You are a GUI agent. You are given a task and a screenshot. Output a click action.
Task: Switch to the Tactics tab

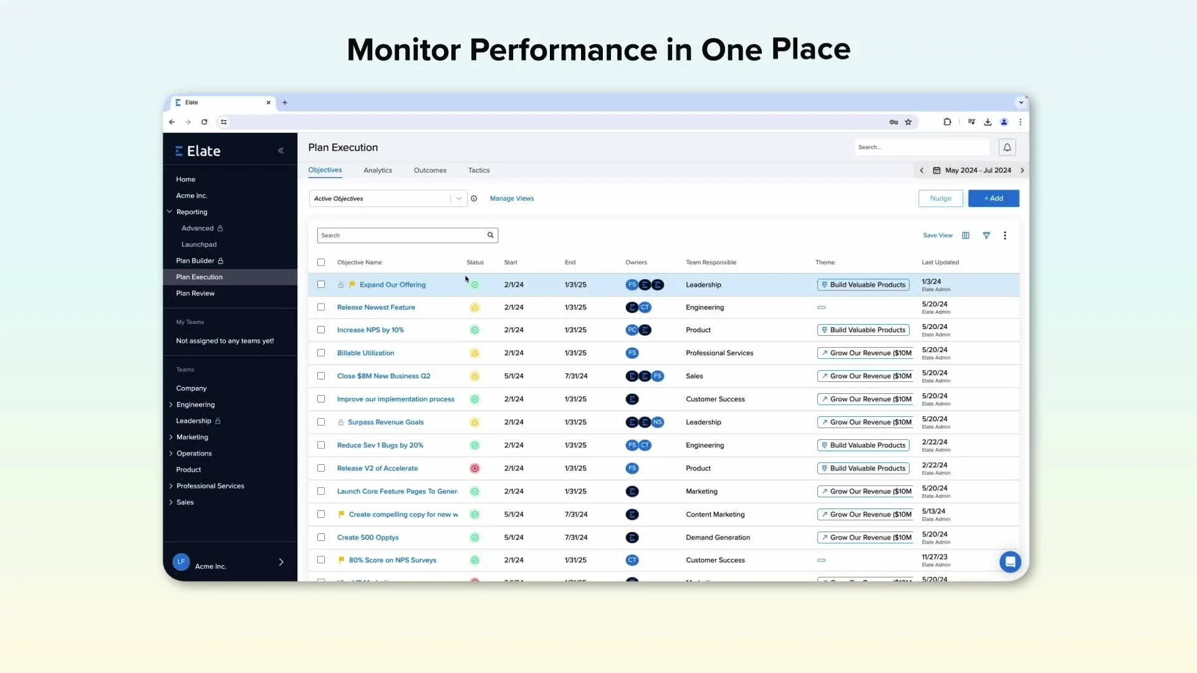pyautogui.click(x=479, y=171)
